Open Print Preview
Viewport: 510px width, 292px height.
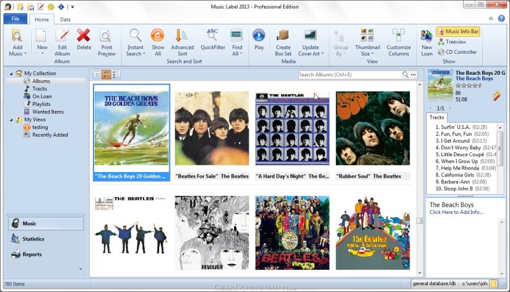coord(107,42)
